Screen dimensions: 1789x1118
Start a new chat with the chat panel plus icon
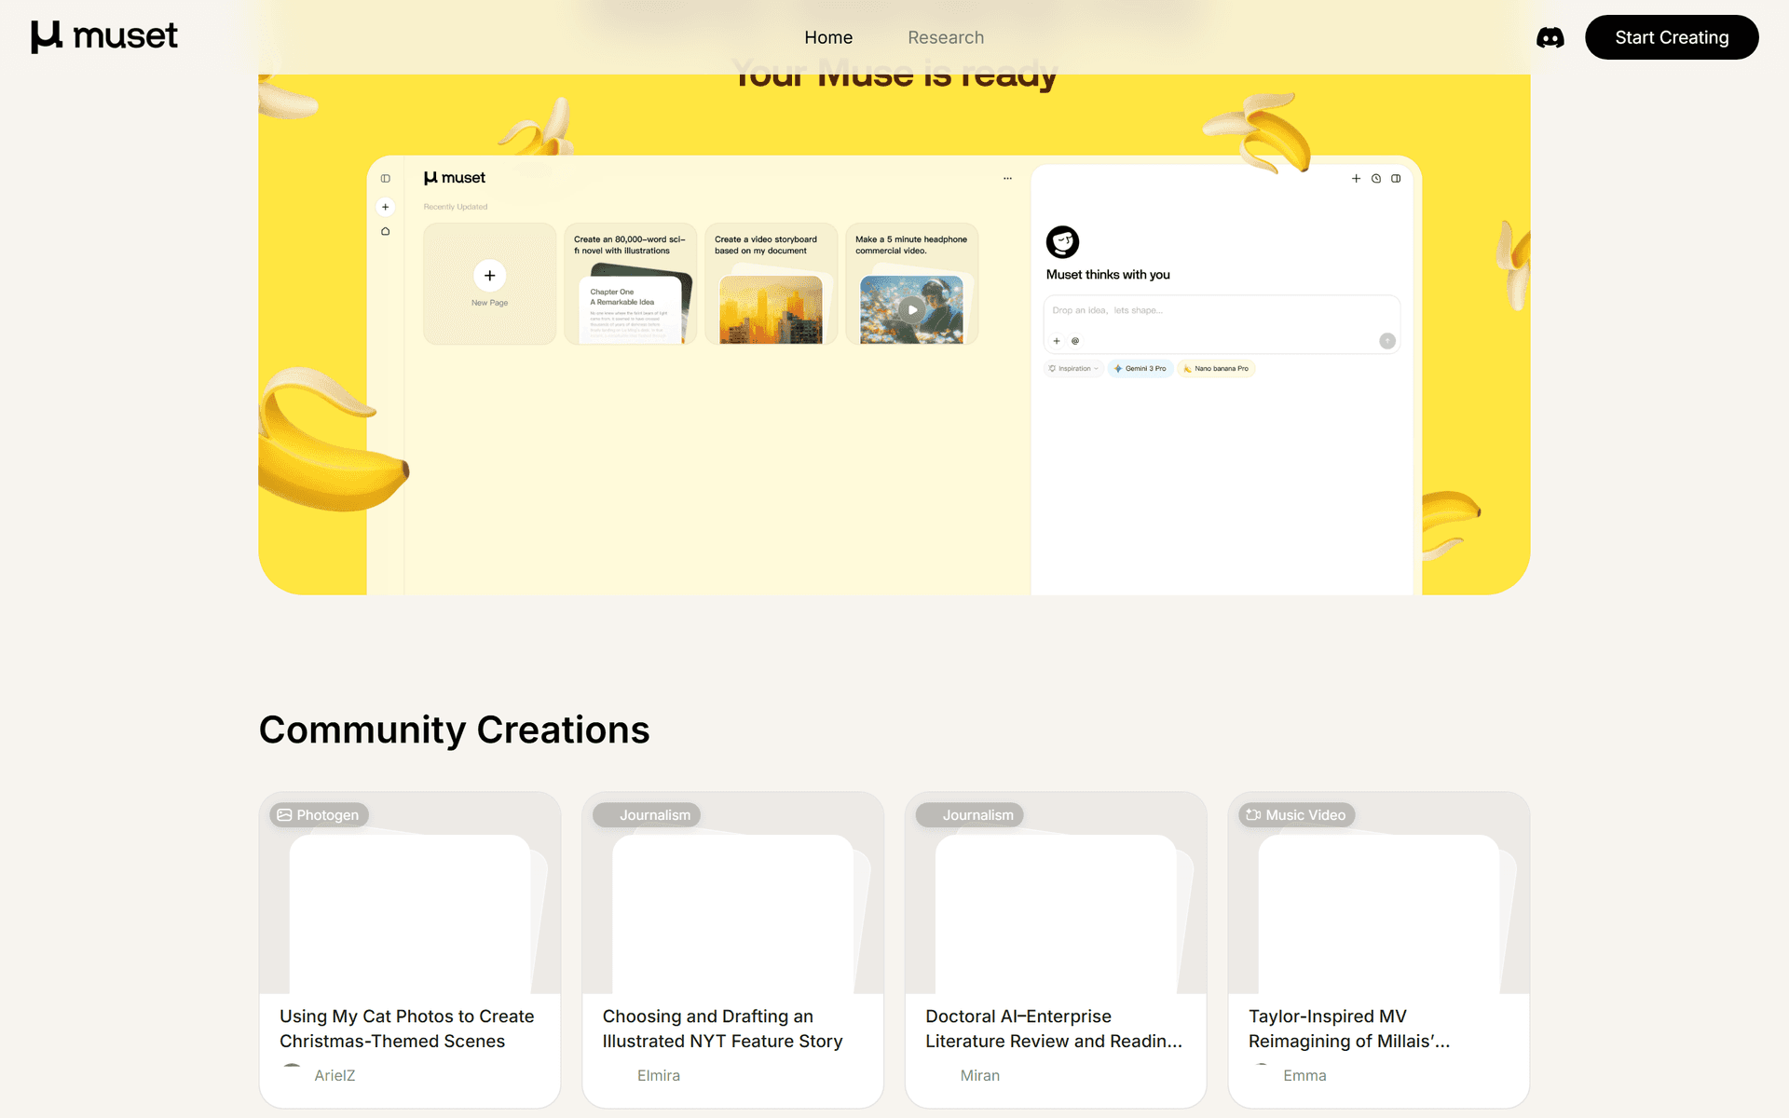[1356, 178]
